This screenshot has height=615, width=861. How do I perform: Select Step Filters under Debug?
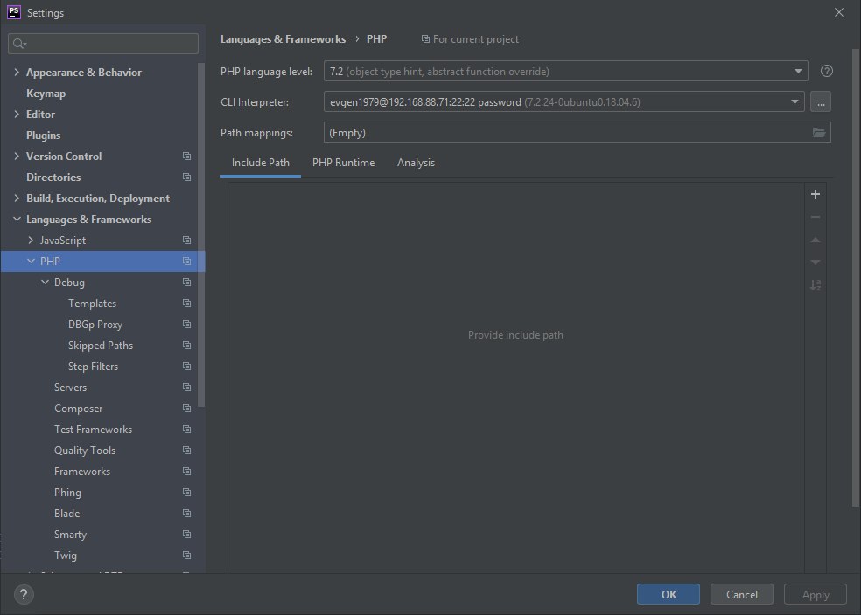pyautogui.click(x=93, y=367)
